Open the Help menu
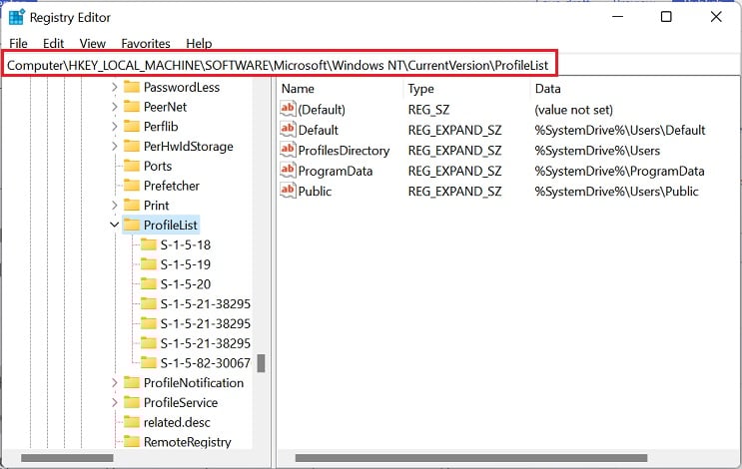This screenshot has width=742, height=469. click(199, 44)
